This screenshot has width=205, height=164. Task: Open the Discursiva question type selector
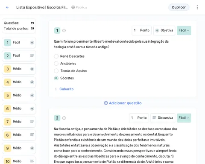coord(163,118)
